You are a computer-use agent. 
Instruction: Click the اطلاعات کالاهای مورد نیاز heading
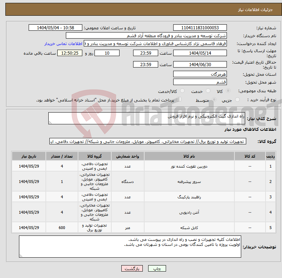[250, 129]
